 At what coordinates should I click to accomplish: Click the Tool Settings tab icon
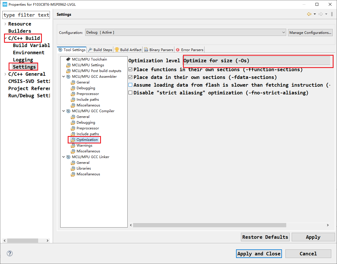pyautogui.click(x=61, y=50)
